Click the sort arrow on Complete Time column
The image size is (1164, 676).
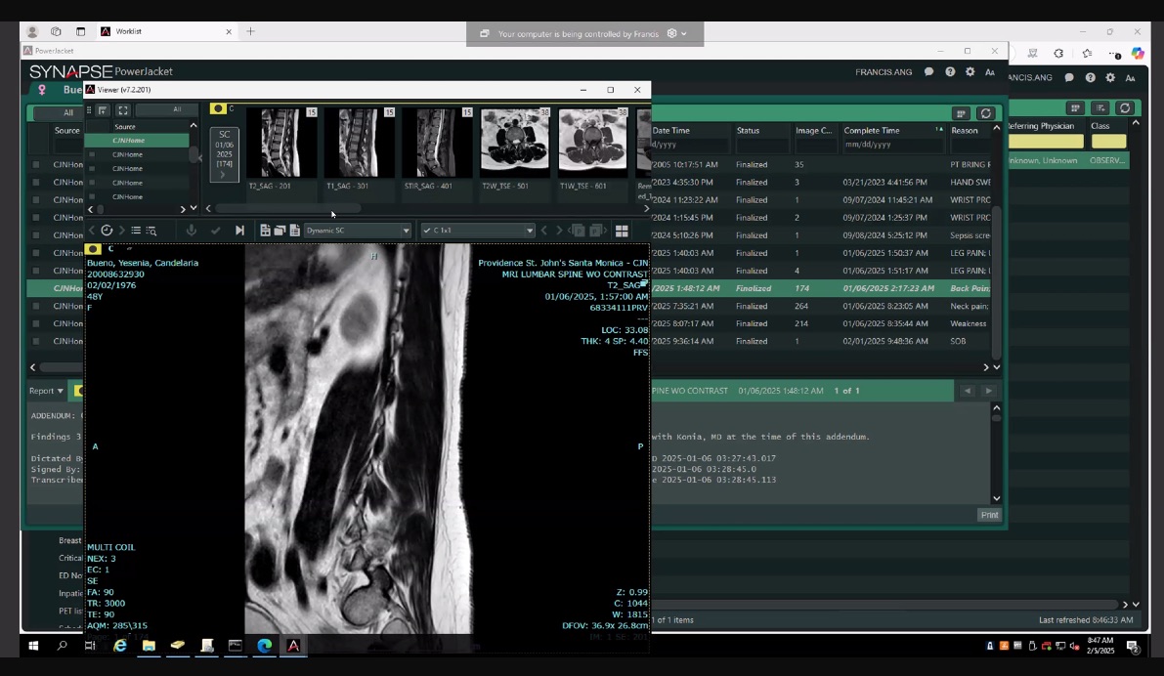coord(939,130)
